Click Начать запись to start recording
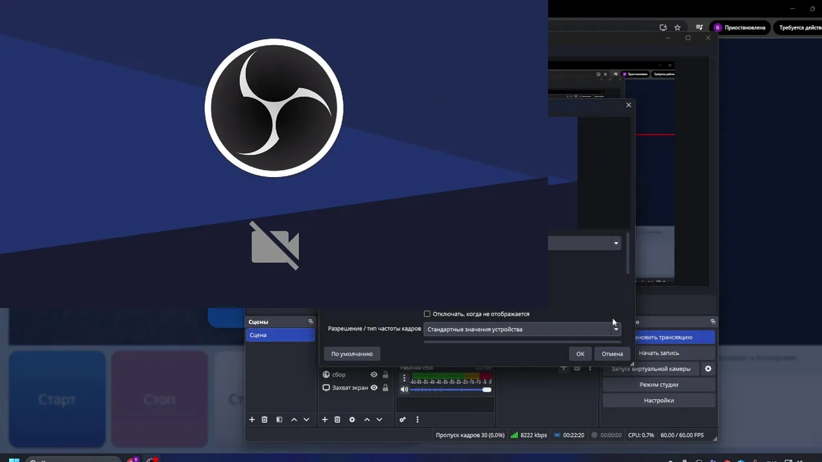This screenshot has height=462, width=822. [x=659, y=353]
